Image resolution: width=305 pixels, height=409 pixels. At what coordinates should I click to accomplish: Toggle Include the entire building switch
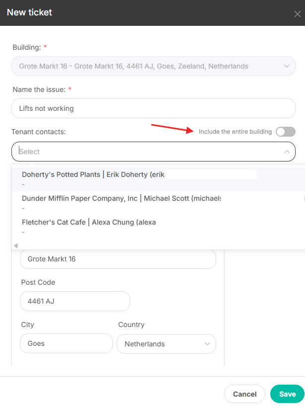286,132
